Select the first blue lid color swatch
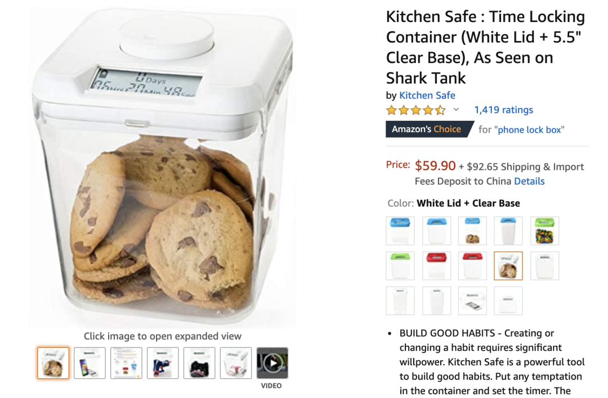The height and width of the screenshot is (398, 608). coord(400,230)
